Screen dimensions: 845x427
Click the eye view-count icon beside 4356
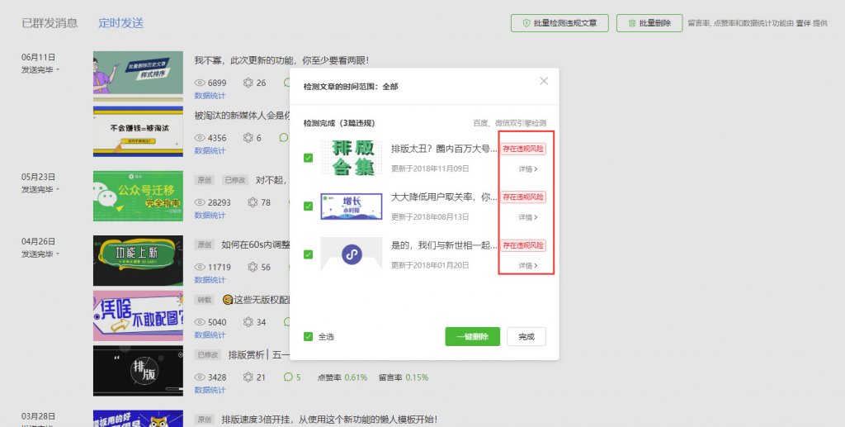[200, 138]
